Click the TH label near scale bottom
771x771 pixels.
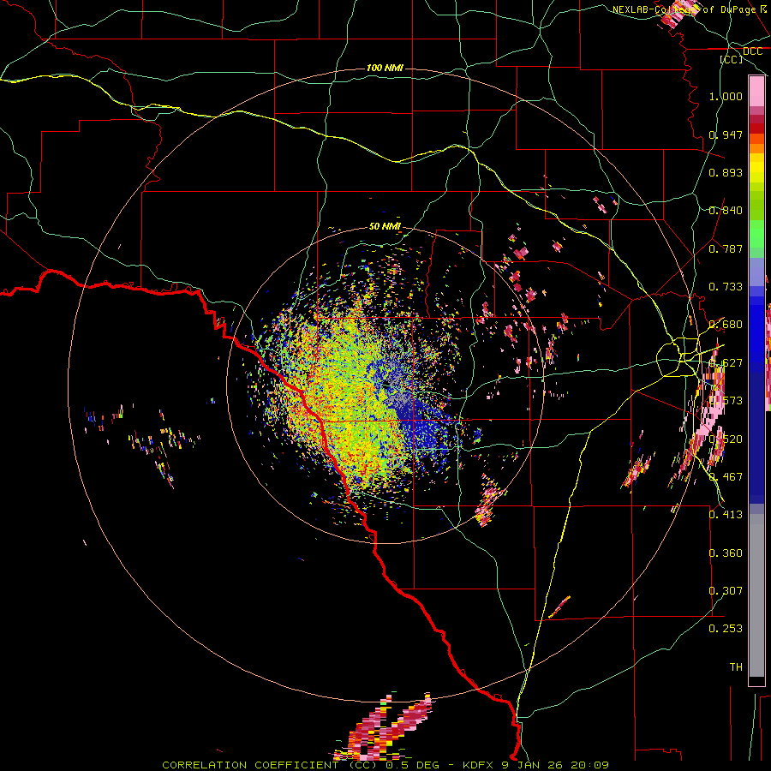coord(736,667)
